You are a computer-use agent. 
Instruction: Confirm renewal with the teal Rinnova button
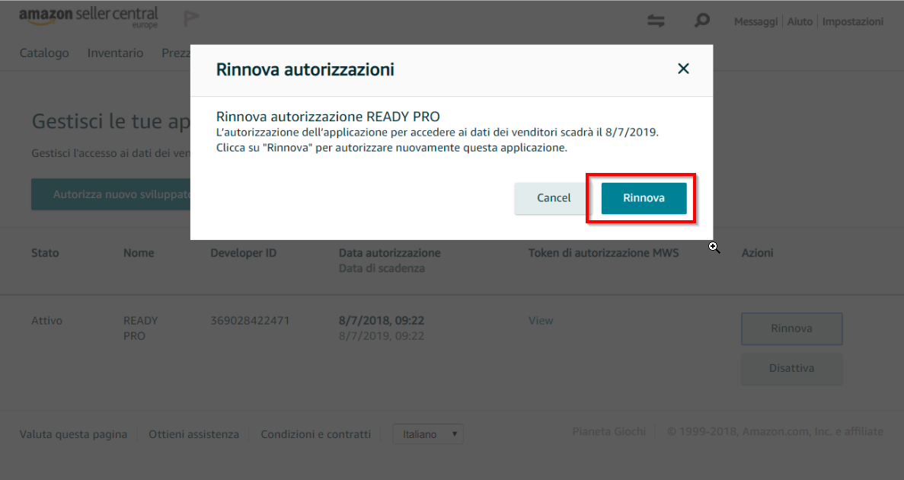coord(644,198)
